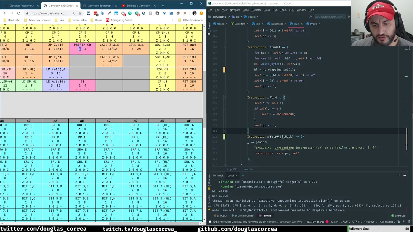Hide the terminal panel
413x232 pixels.
pyautogui.click(x=405, y=176)
